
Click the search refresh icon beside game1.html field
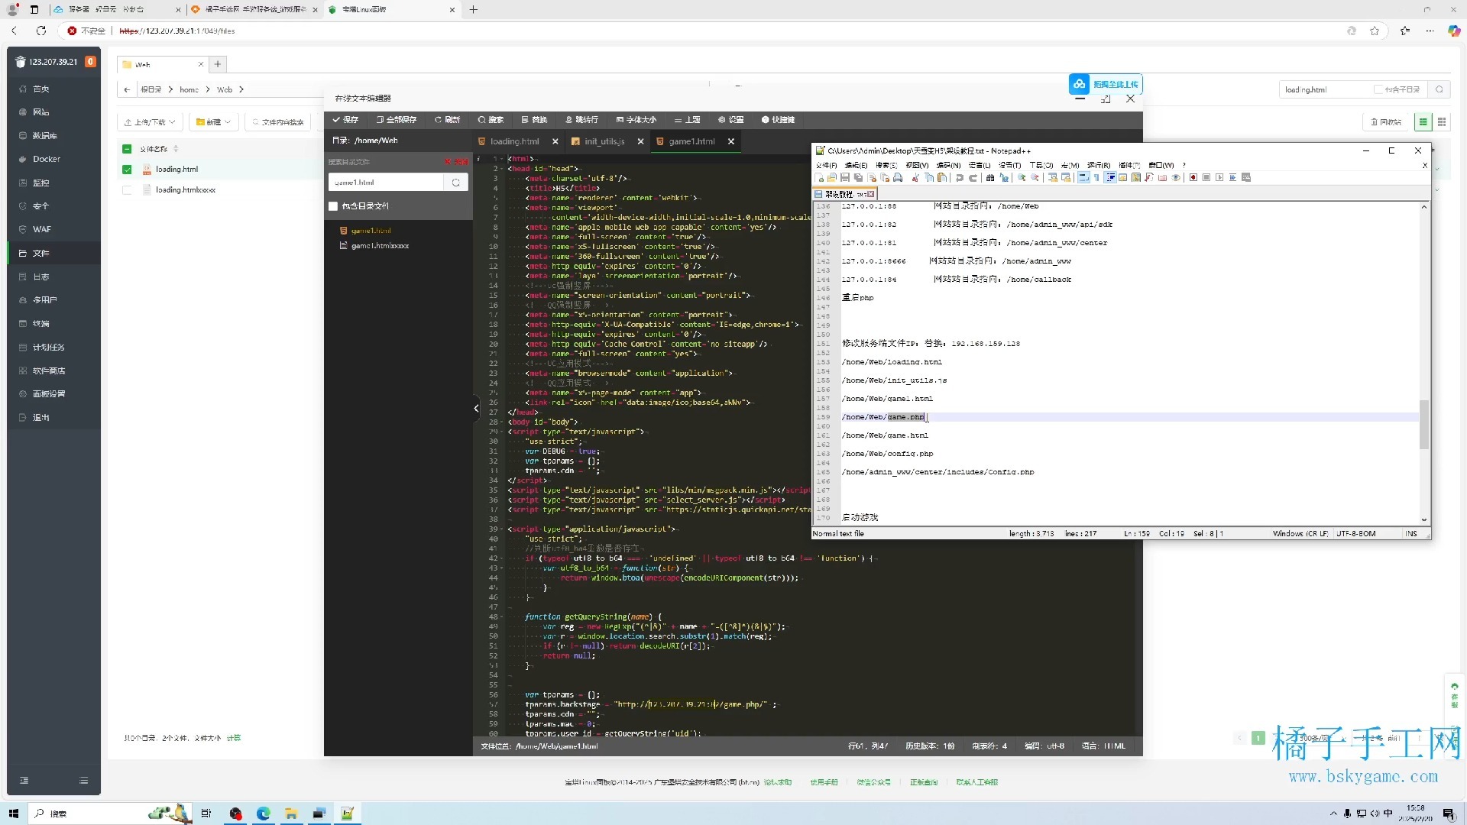(456, 183)
